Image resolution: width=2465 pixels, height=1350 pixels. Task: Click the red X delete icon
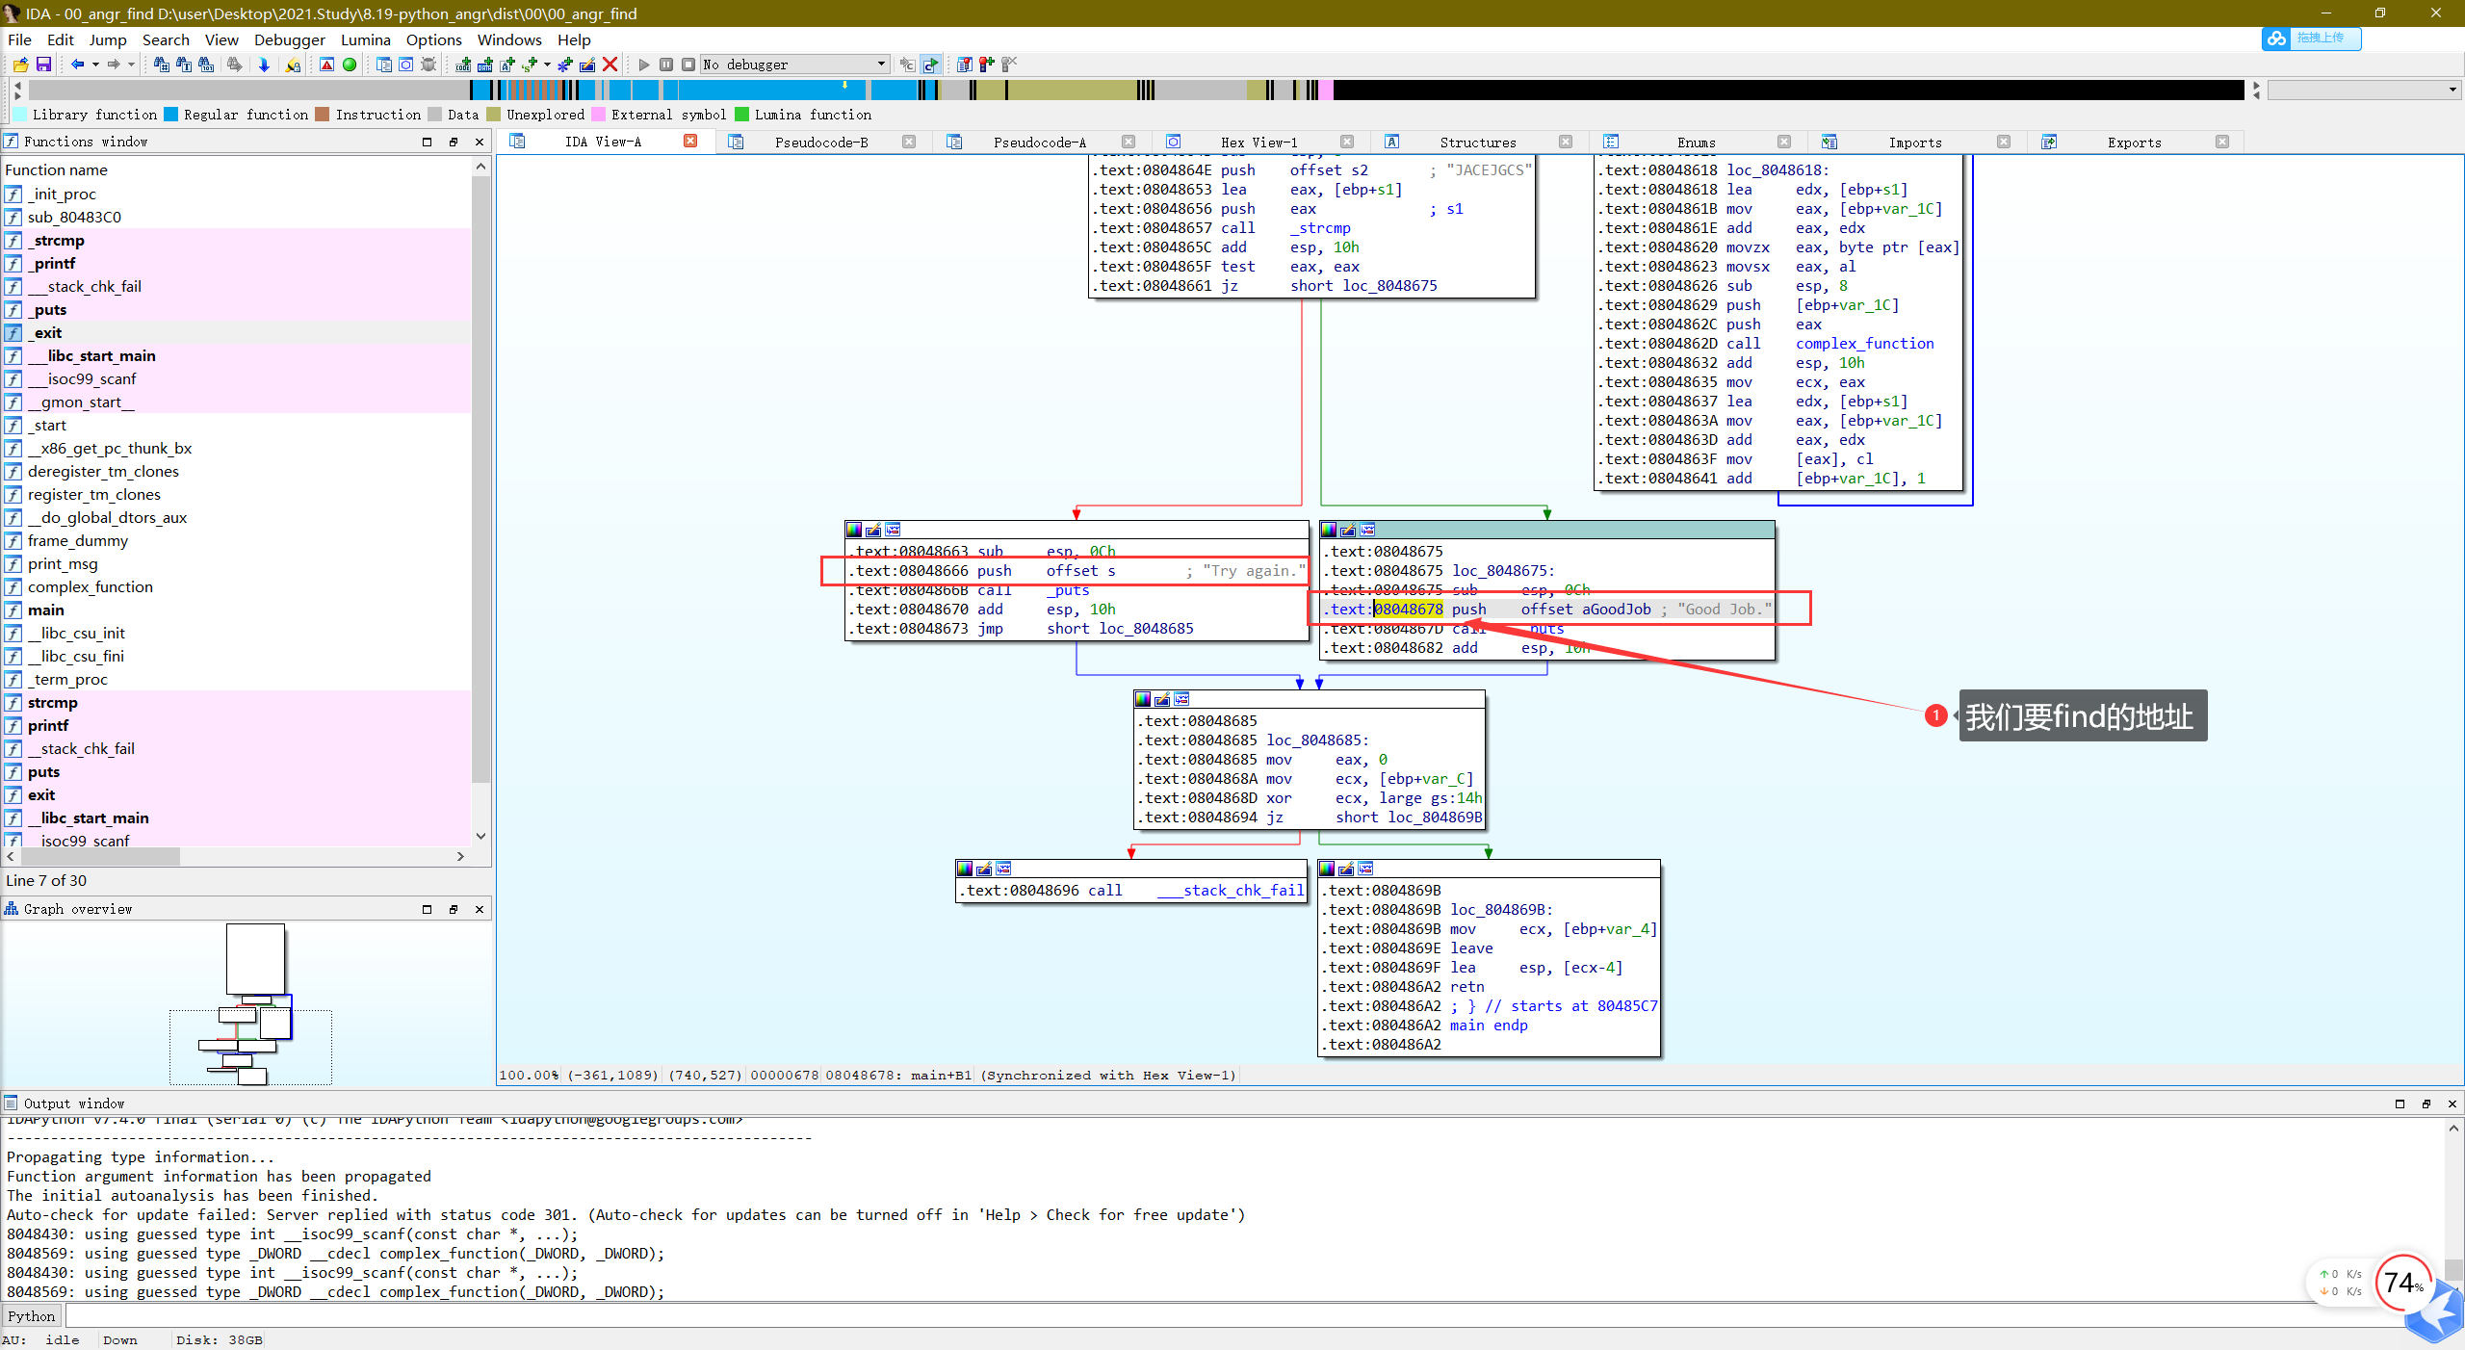(x=610, y=65)
